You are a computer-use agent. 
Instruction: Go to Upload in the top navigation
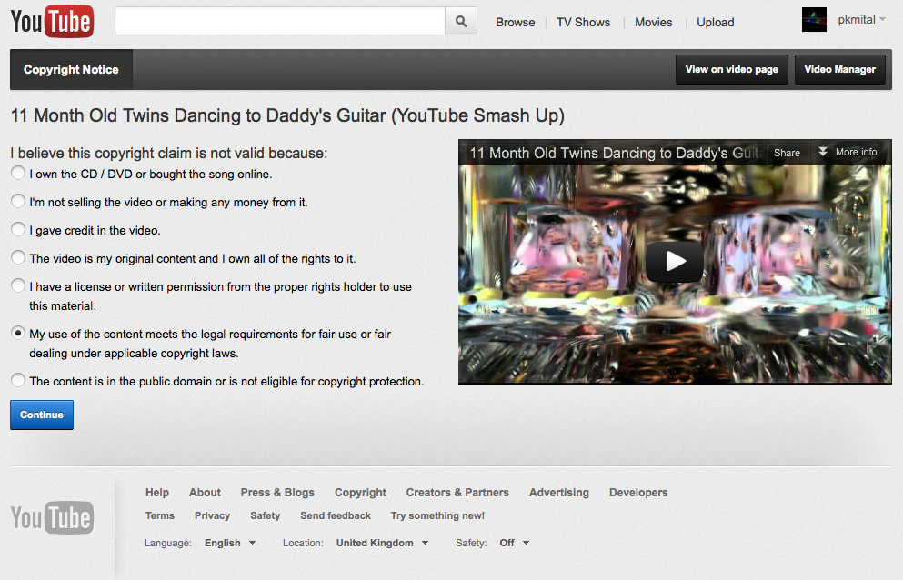pos(715,23)
